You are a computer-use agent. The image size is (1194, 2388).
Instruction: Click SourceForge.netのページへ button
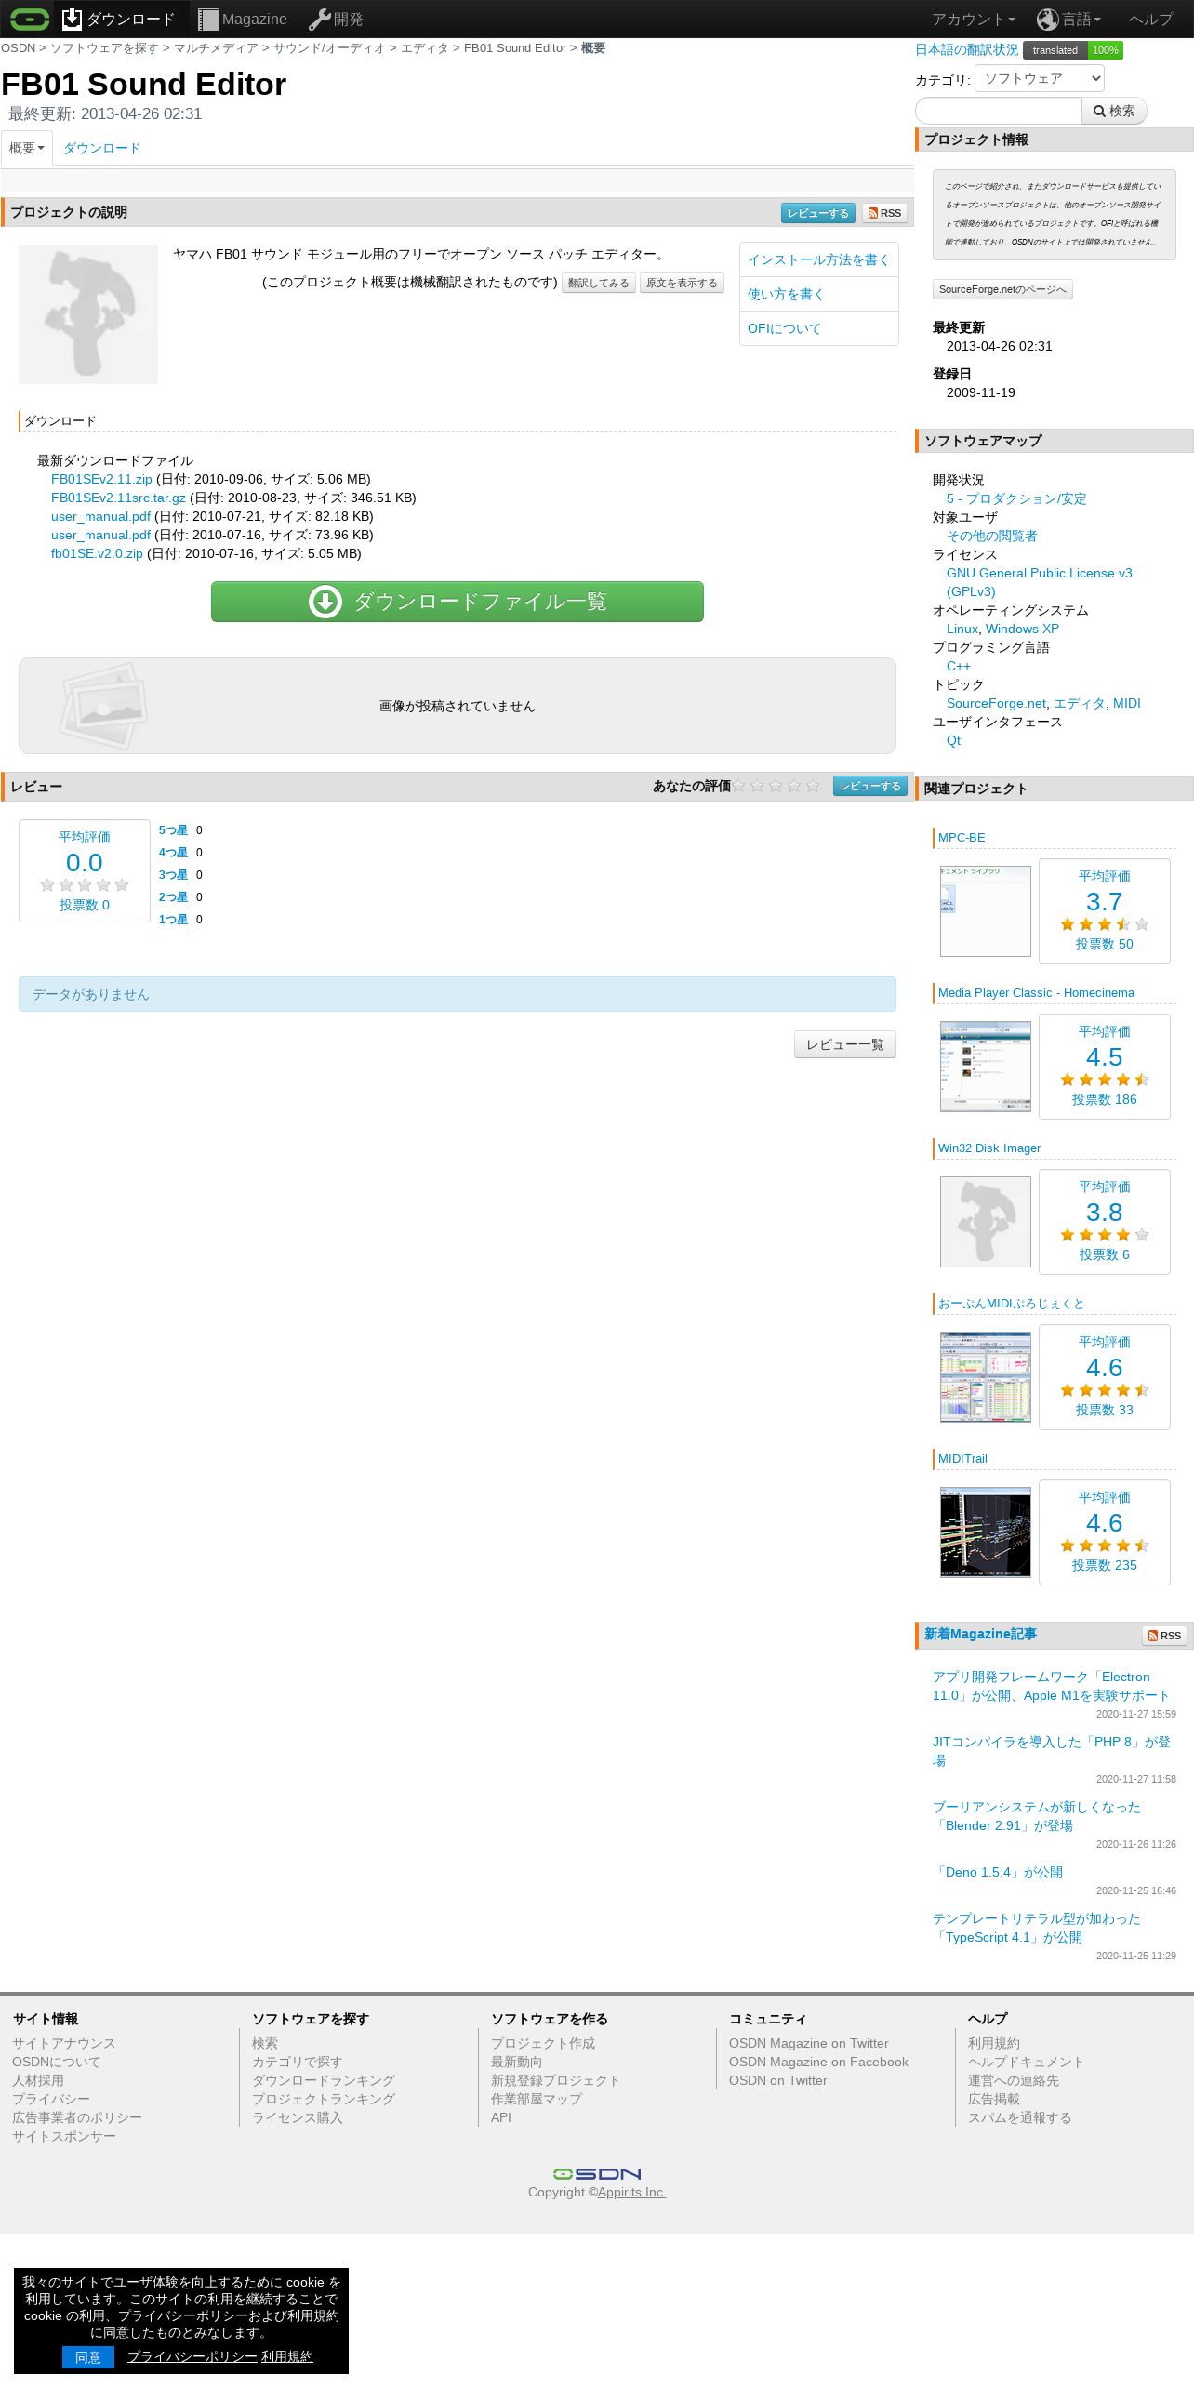click(1002, 289)
